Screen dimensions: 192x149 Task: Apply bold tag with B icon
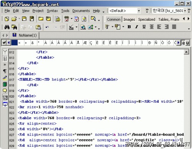pos(129,27)
